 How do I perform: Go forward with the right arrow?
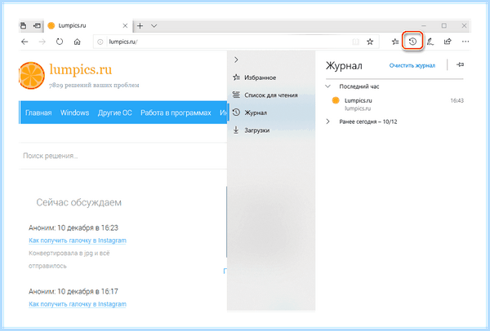click(42, 42)
